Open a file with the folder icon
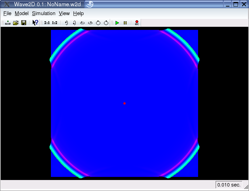 [x=15, y=23]
